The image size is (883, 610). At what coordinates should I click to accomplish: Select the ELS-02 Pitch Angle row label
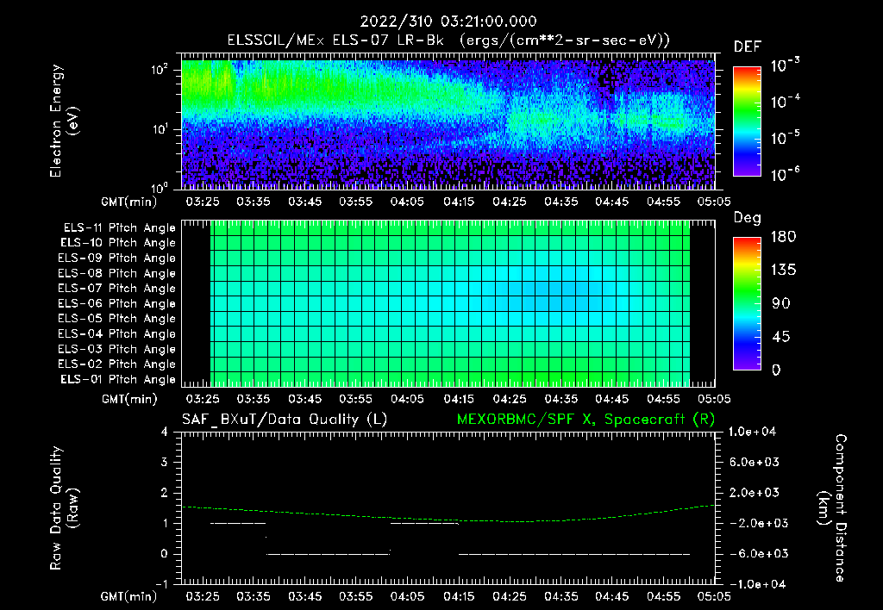(116, 364)
